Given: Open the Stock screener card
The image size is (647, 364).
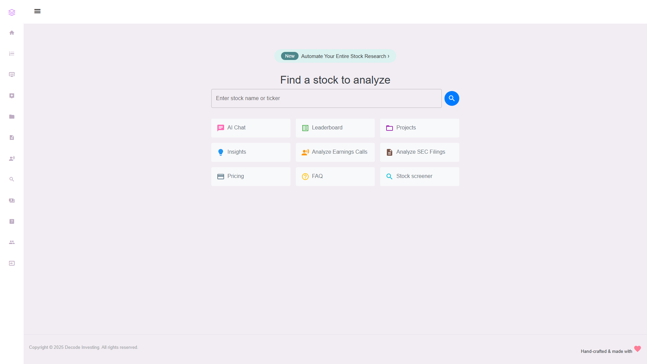Looking at the screenshot, I should 420,176.
